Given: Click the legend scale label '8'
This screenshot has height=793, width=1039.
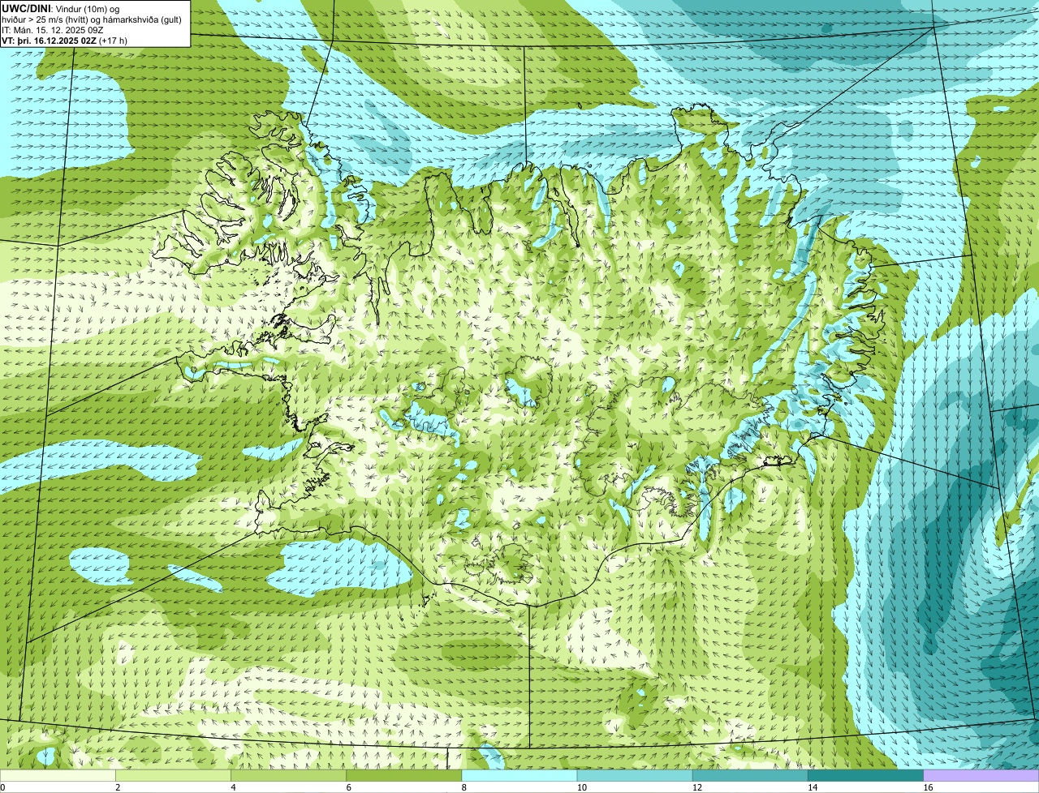Looking at the screenshot, I should tap(463, 787).
